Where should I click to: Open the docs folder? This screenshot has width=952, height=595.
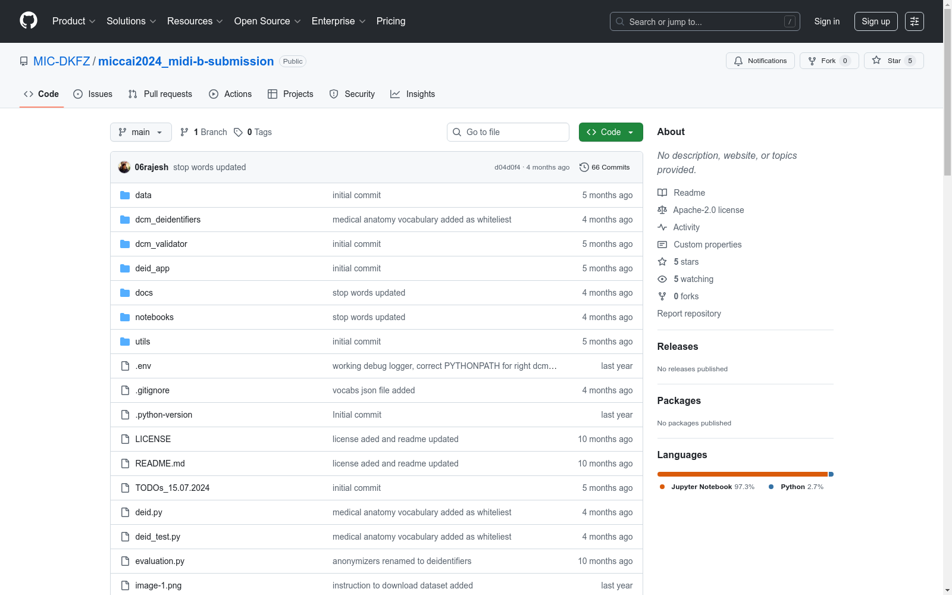pyautogui.click(x=144, y=293)
